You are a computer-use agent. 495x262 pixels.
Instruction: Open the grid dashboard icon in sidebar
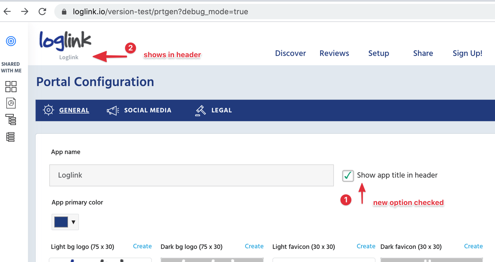coord(11,87)
